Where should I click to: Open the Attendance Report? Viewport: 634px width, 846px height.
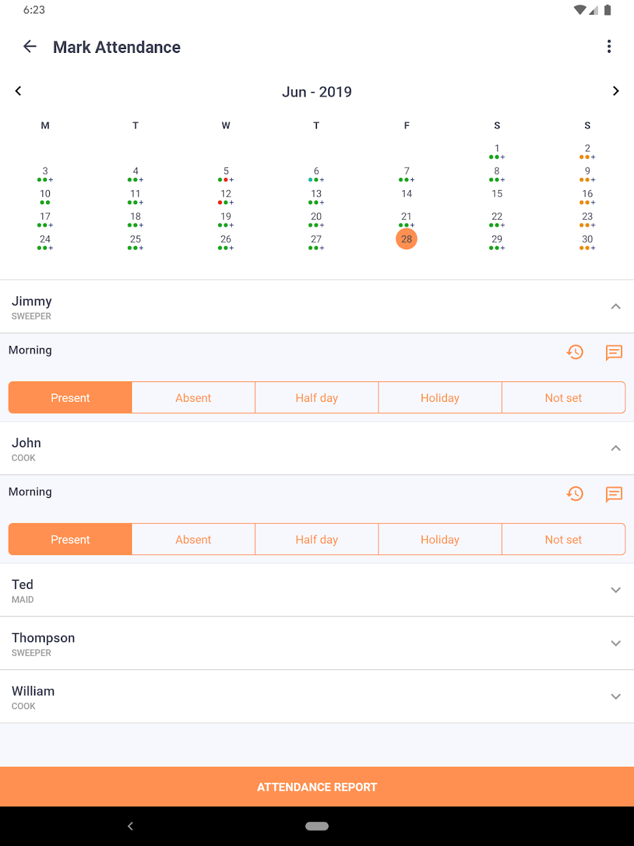coord(317,787)
